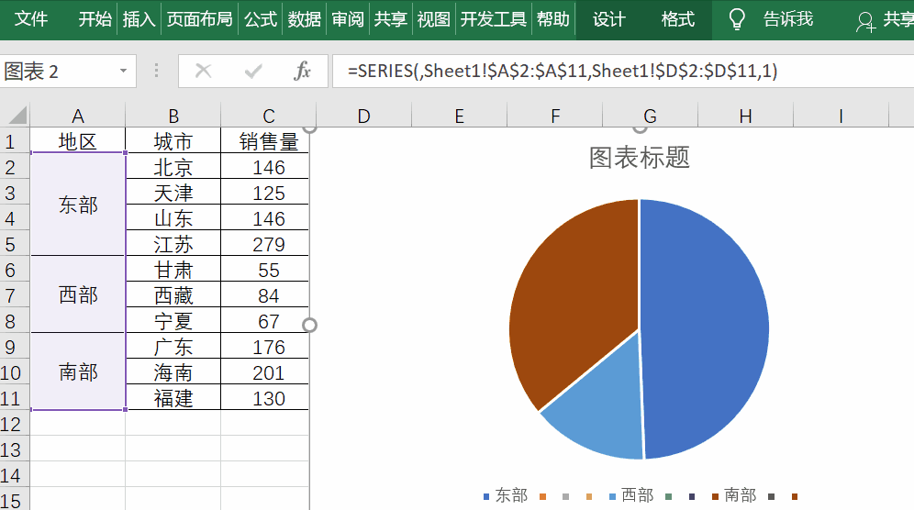
Task: Open the 页面布局 tab
Action: [199, 19]
